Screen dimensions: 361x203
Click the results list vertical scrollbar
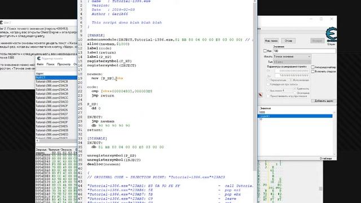click(334, 134)
